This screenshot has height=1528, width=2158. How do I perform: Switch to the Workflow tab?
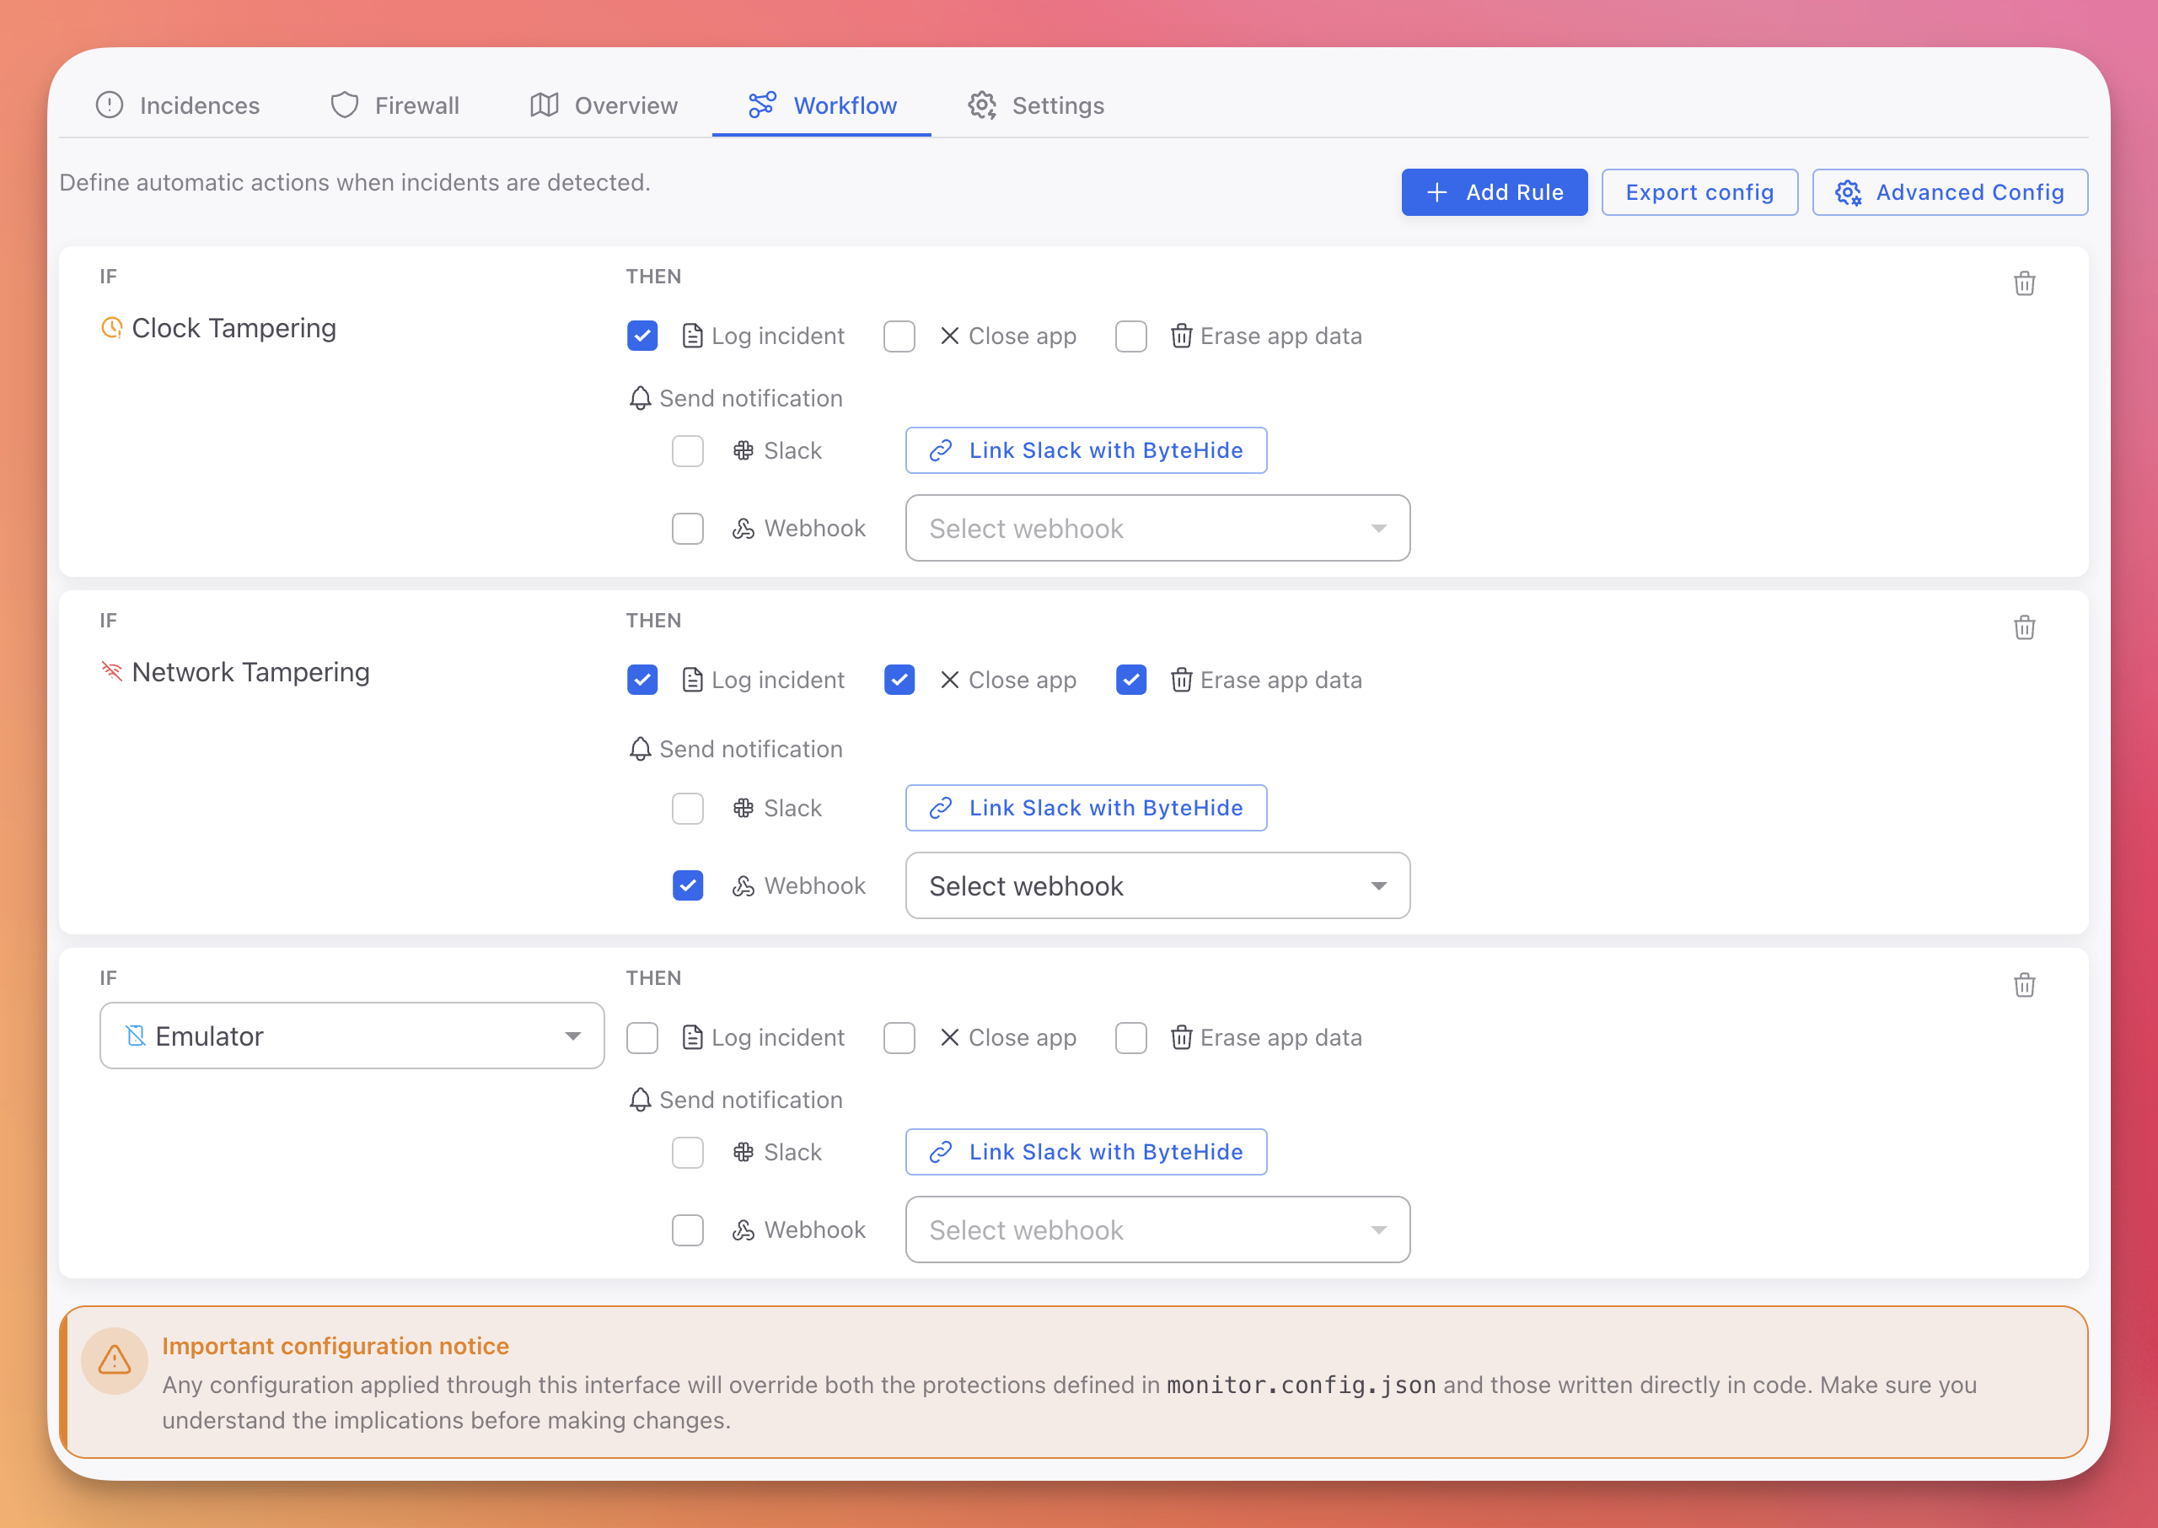tap(822, 105)
